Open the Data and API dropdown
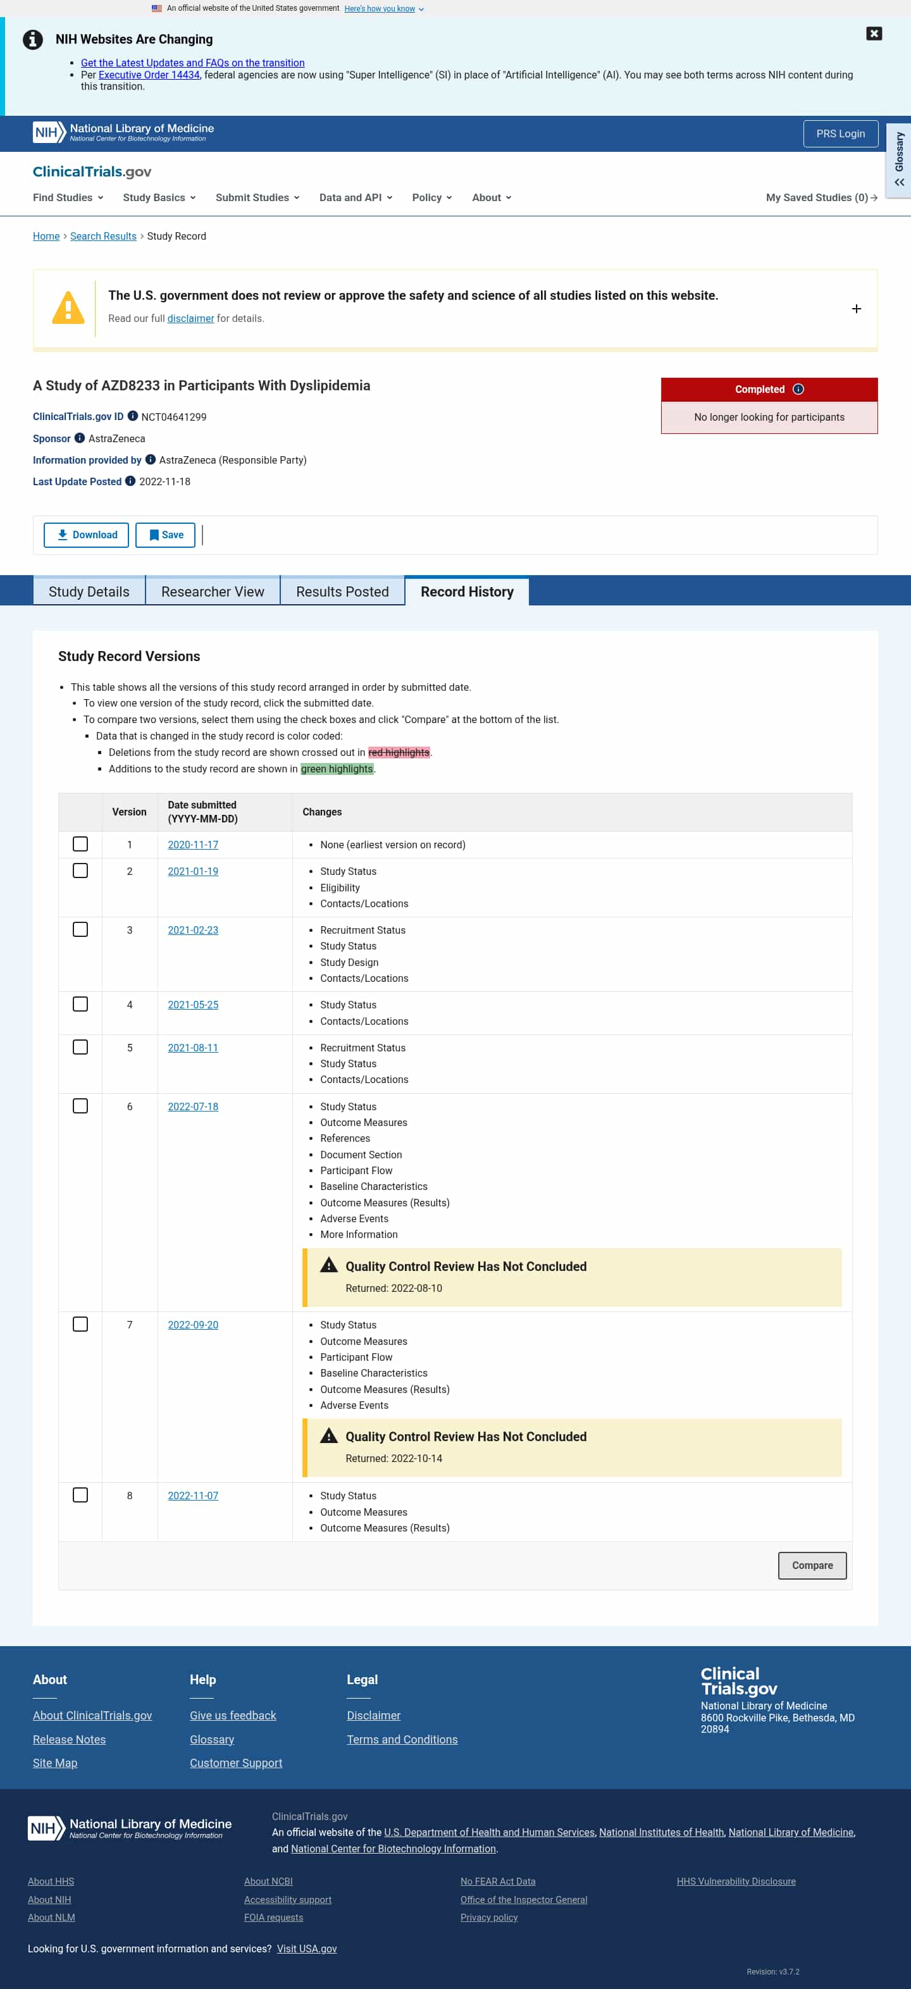Screen dimensions: 911x1989 tap(356, 197)
